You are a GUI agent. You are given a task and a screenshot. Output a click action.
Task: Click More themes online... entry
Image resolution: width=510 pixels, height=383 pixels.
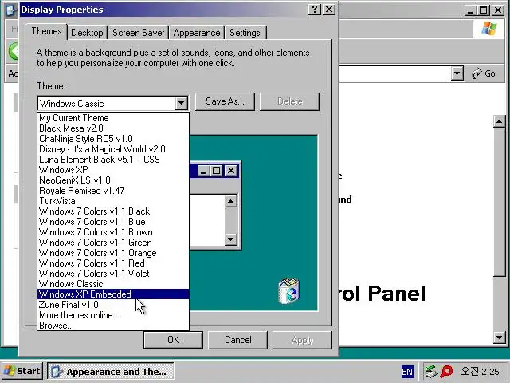pyautogui.click(x=113, y=315)
